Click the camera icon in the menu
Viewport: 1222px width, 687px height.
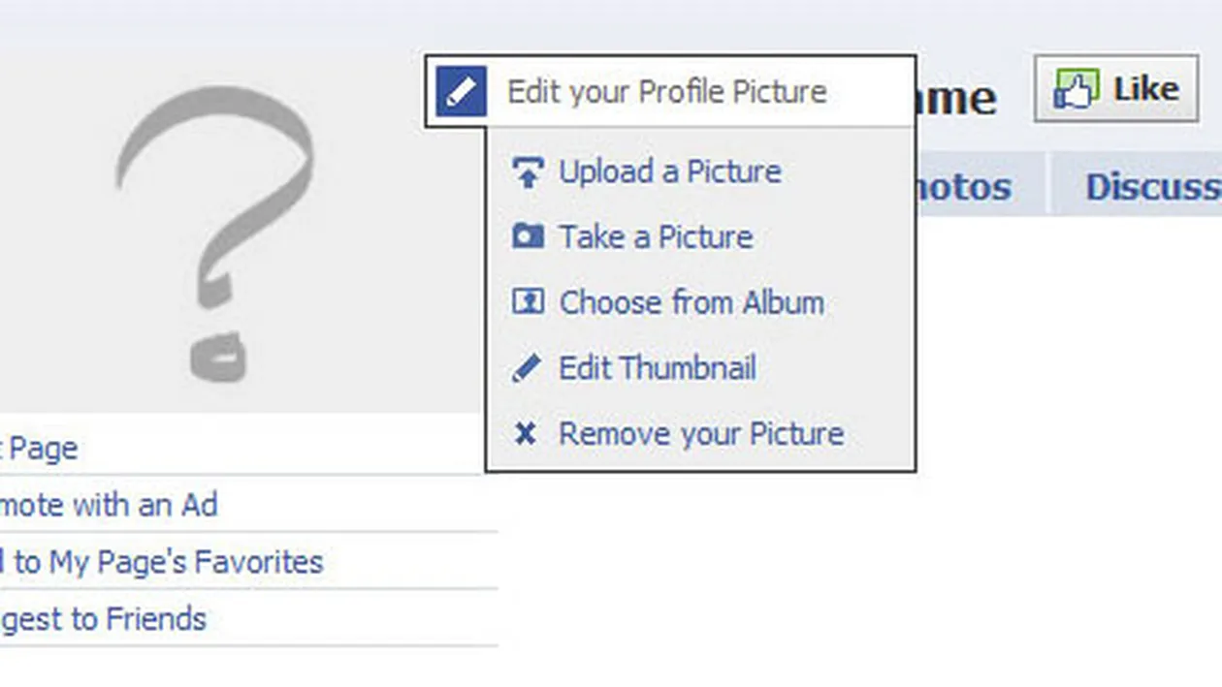[x=528, y=237]
